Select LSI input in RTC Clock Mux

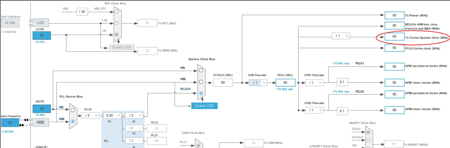point(117,35)
